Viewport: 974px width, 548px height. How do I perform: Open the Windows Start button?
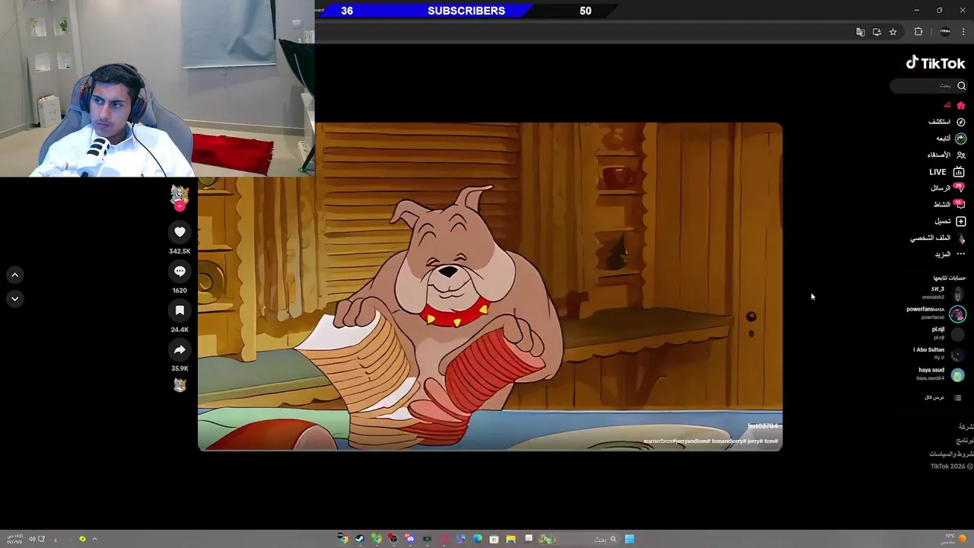click(629, 539)
